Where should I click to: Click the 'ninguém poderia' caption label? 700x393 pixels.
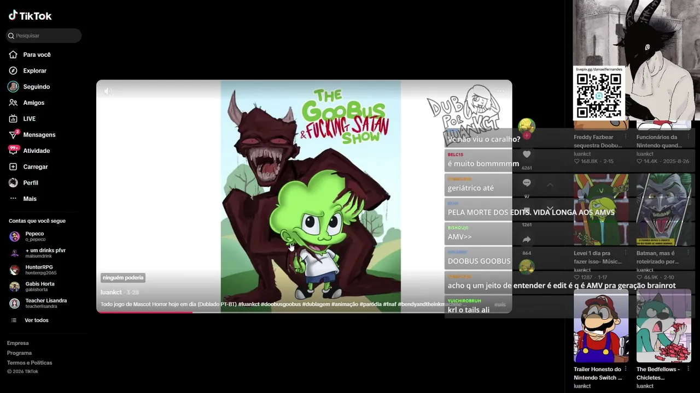123,278
